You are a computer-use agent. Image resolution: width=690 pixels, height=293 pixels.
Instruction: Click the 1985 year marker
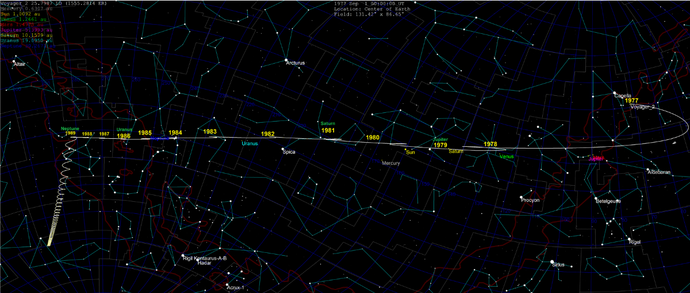click(145, 132)
